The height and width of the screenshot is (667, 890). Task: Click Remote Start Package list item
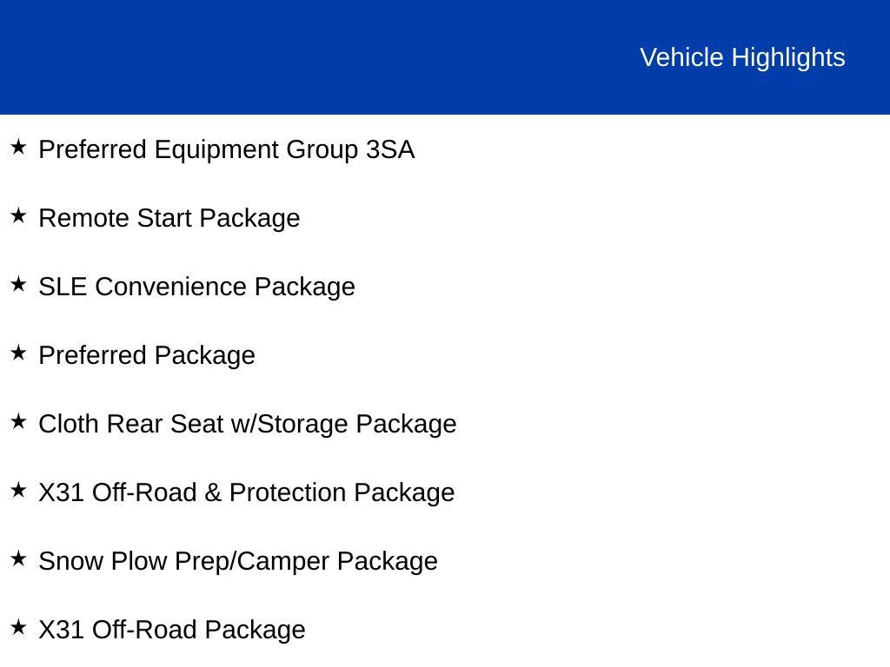point(169,218)
